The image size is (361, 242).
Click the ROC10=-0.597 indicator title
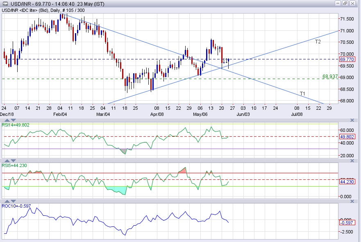coord(16,206)
